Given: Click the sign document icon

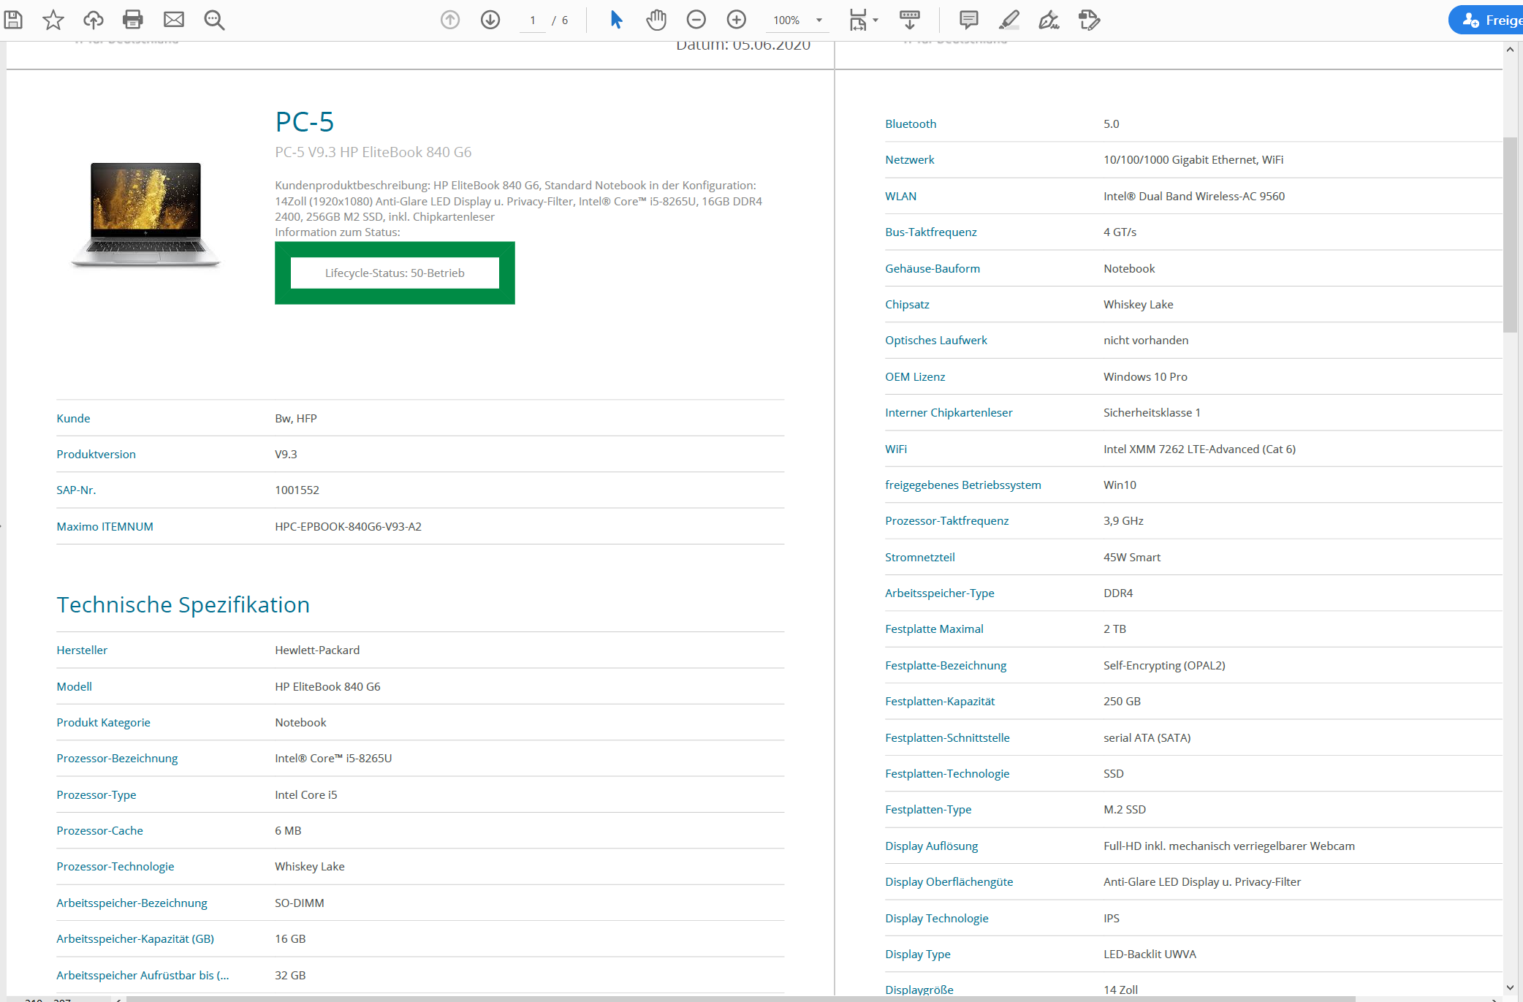Looking at the screenshot, I should pyautogui.click(x=1049, y=20).
